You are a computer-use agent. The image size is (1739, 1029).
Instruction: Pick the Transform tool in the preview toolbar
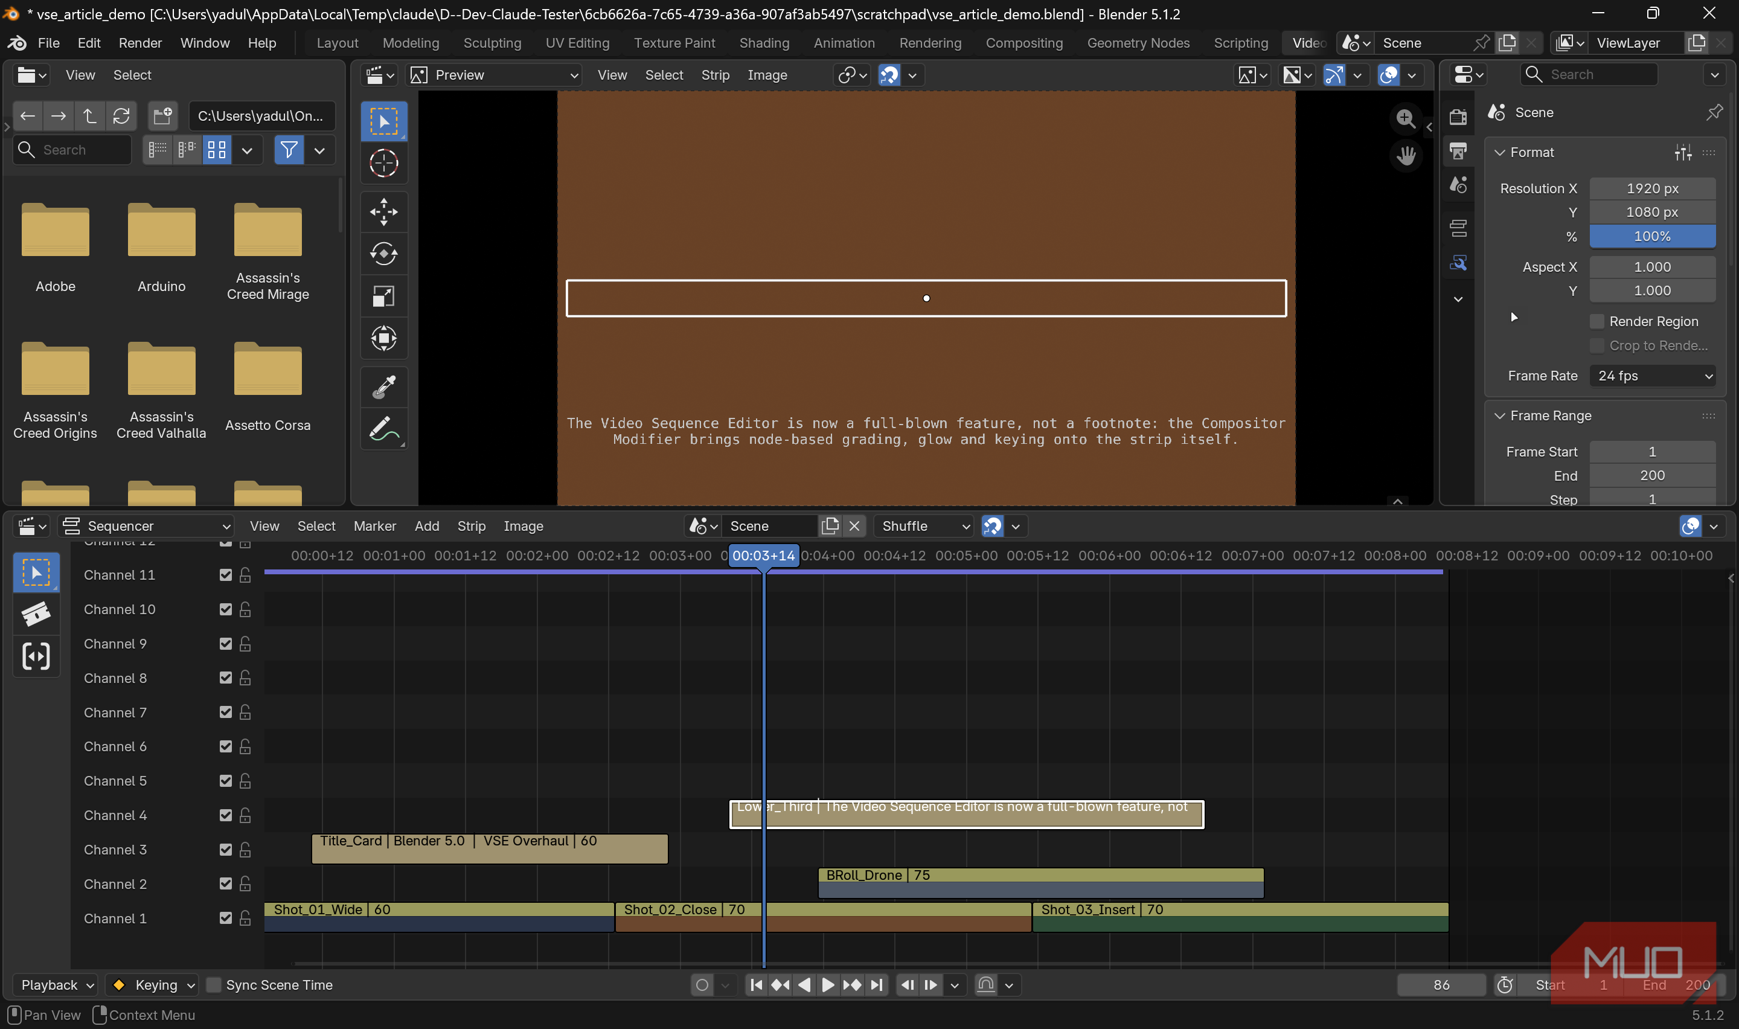[x=383, y=338]
